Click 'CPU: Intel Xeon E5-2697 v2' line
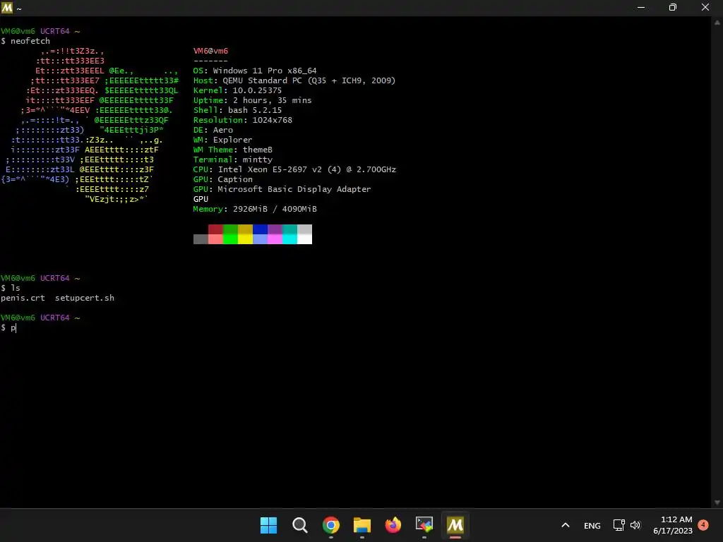This screenshot has width=723, height=542. 294,169
